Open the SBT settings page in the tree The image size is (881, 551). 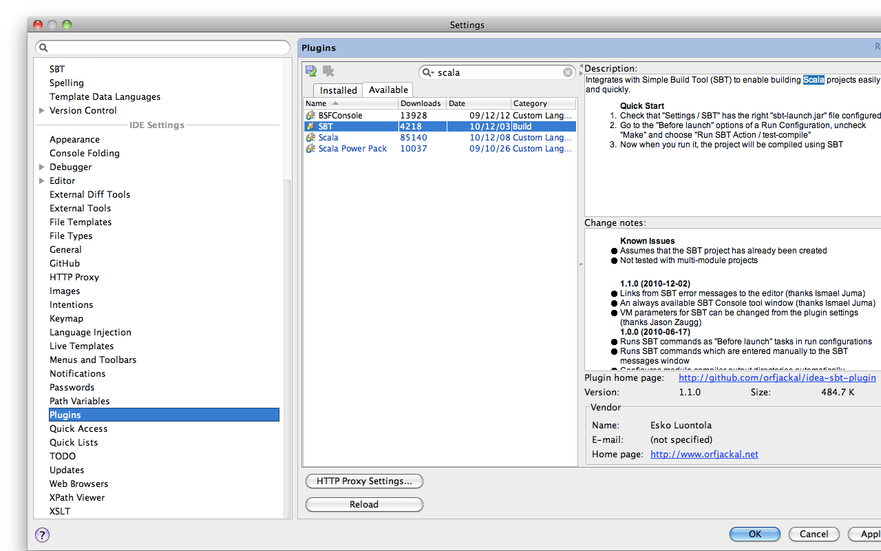[57, 69]
